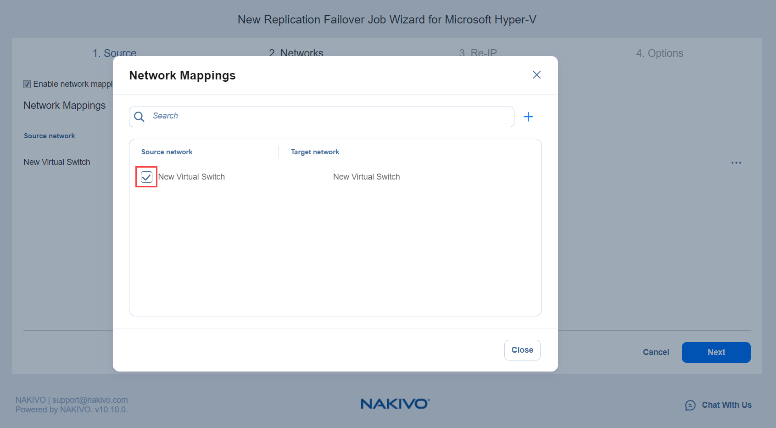Open the three-dot menu for New Virtual Switch
776x428 pixels.
point(736,163)
